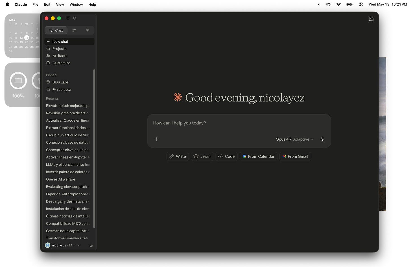Open the nicolaycz account menu
This screenshot has width=411, height=267.
click(x=63, y=245)
